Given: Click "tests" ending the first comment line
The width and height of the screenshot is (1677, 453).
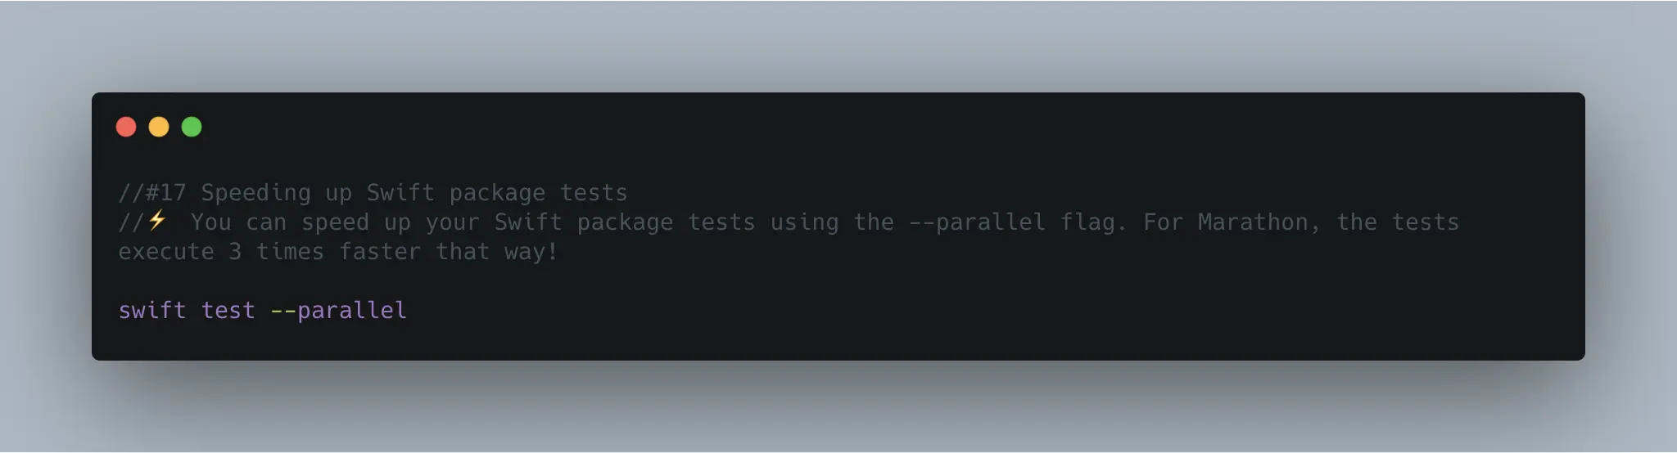Looking at the screenshot, I should (594, 193).
